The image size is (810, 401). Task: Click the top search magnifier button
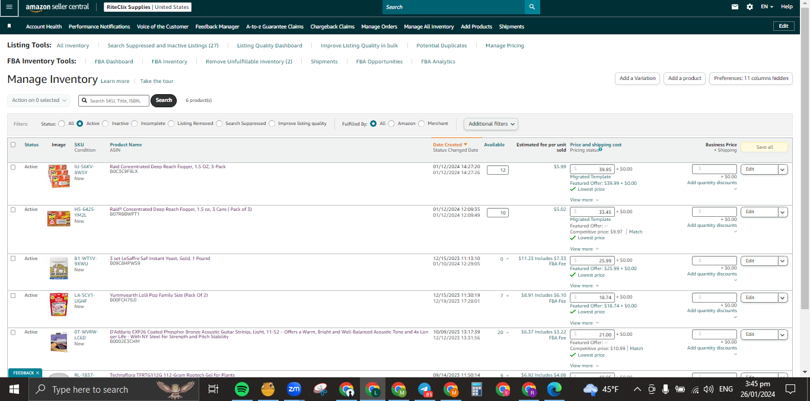[532, 7]
